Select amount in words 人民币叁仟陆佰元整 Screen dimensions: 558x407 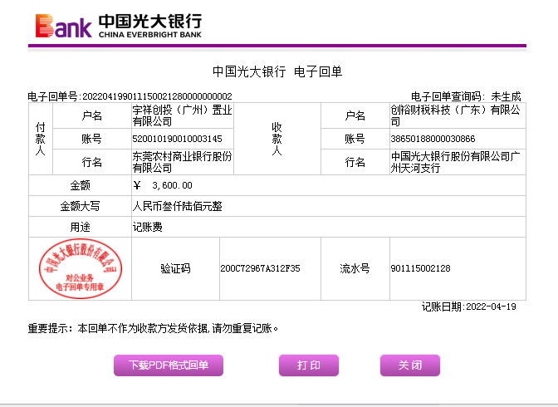point(177,206)
